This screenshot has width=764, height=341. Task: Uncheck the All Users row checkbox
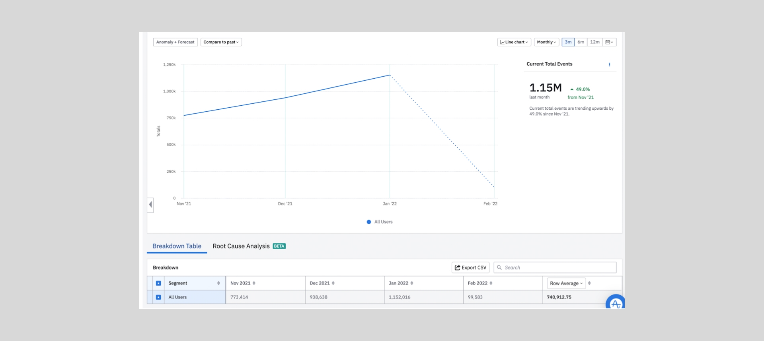(x=158, y=297)
